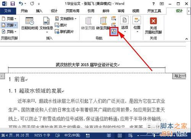
Task: Switch to the 邮件 tab
Action: pos(106,11)
